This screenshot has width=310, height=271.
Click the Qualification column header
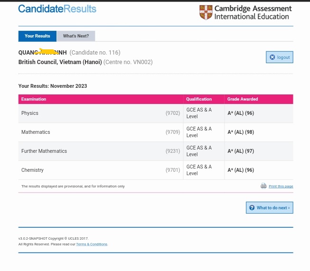click(x=199, y=99)
